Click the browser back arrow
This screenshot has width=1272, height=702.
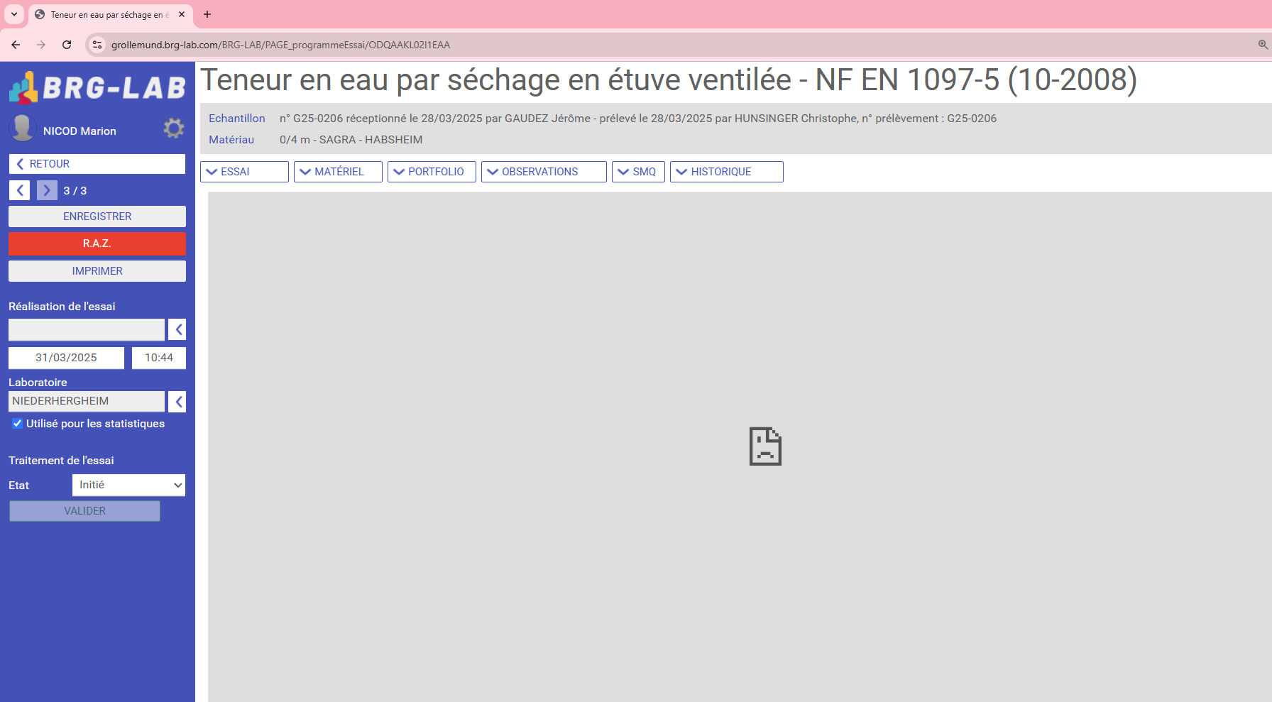pyautogui.click(x=16, y=45)
